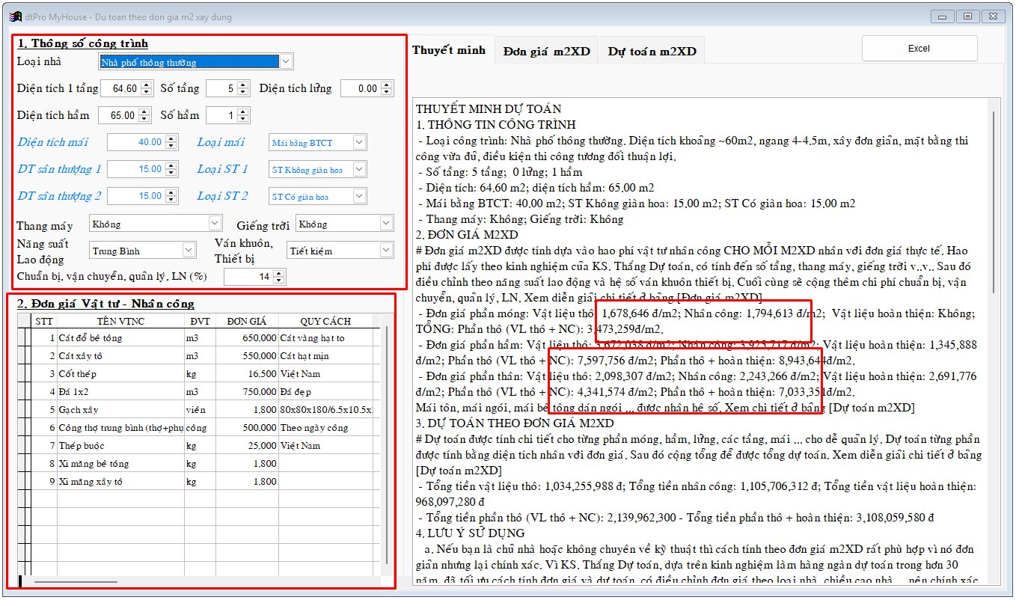Decrease the LN percent spinner value
The image size is (1016, 600).
(x=279, y=281)
